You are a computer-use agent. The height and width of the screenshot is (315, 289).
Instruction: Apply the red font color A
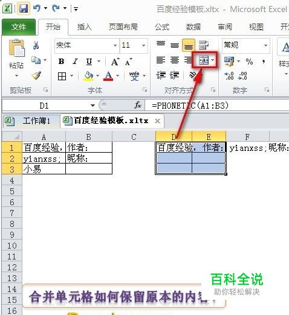108,76
